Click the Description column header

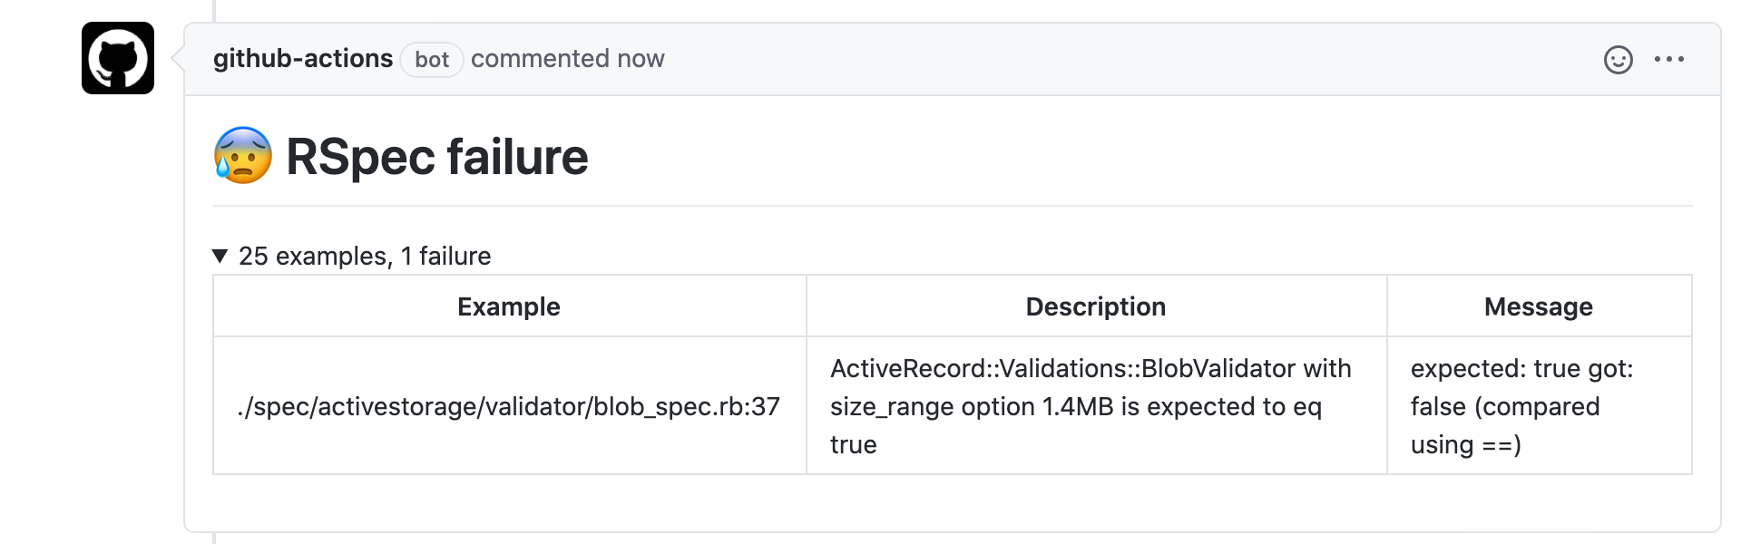click(x=1095, y=306)
